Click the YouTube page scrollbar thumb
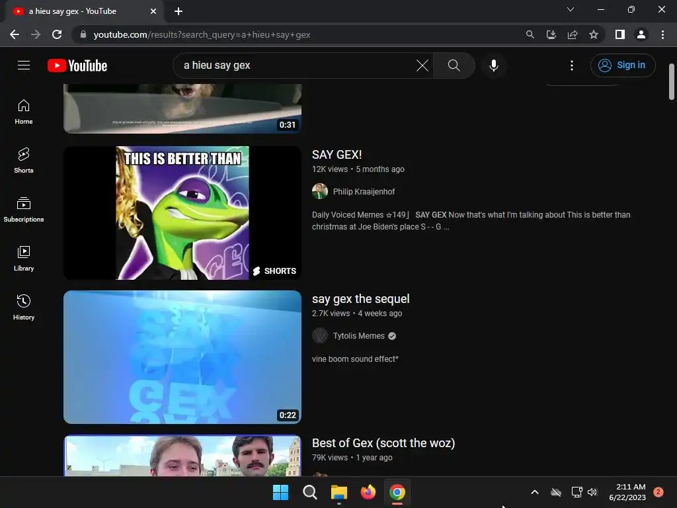677x508 pixels. click(672, 81)
